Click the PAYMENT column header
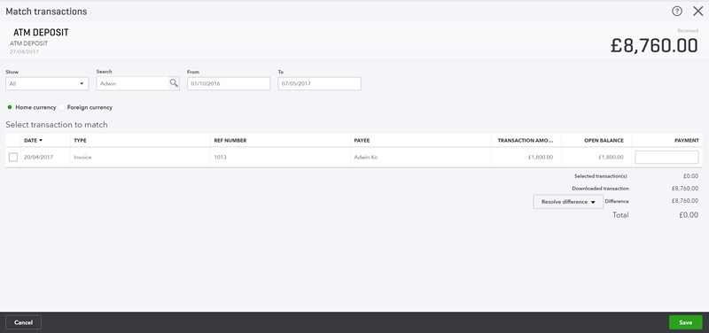Viewport: 709px width, 333px height. coord(686,141)
